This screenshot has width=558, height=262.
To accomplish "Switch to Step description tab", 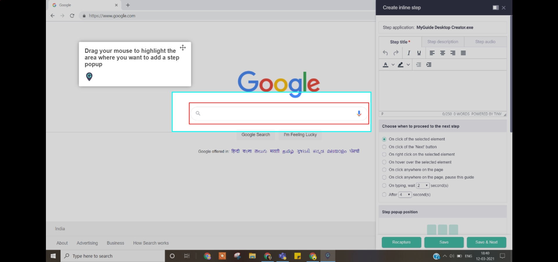I will 443,42.
